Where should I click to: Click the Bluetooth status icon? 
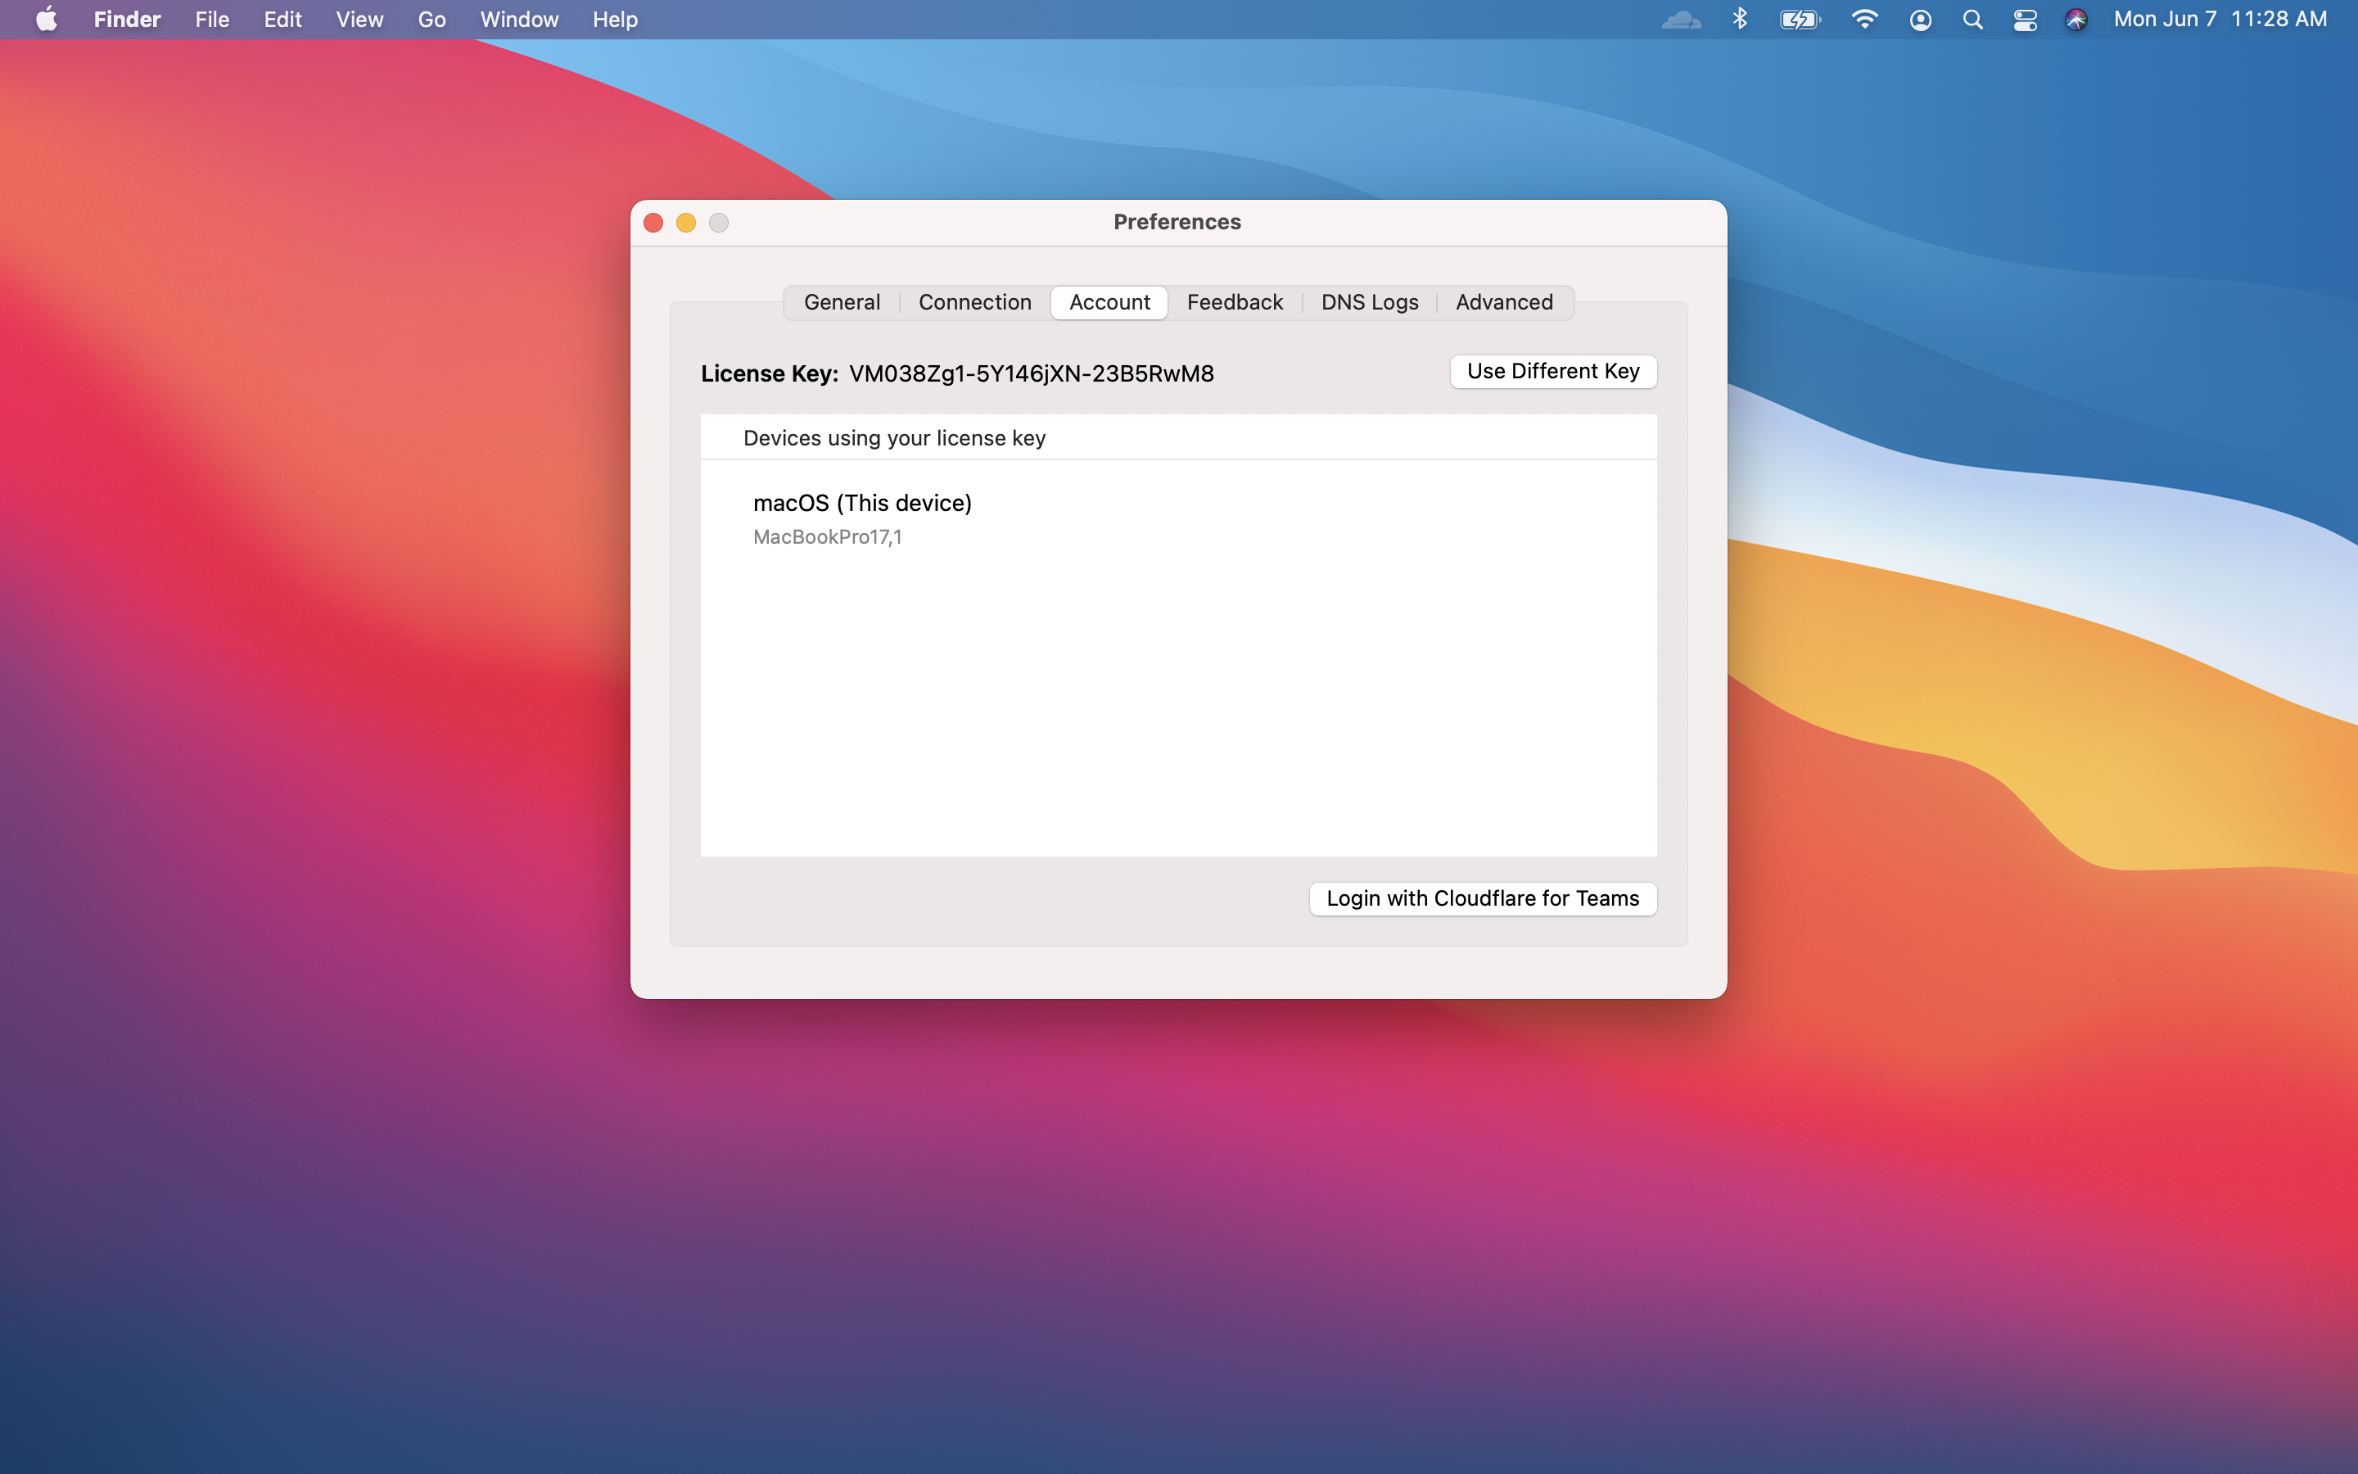[x=1740, y=20]
